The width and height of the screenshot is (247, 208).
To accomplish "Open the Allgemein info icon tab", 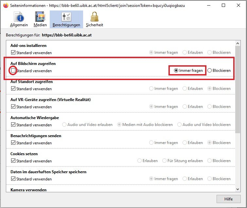I will point(19,16).
